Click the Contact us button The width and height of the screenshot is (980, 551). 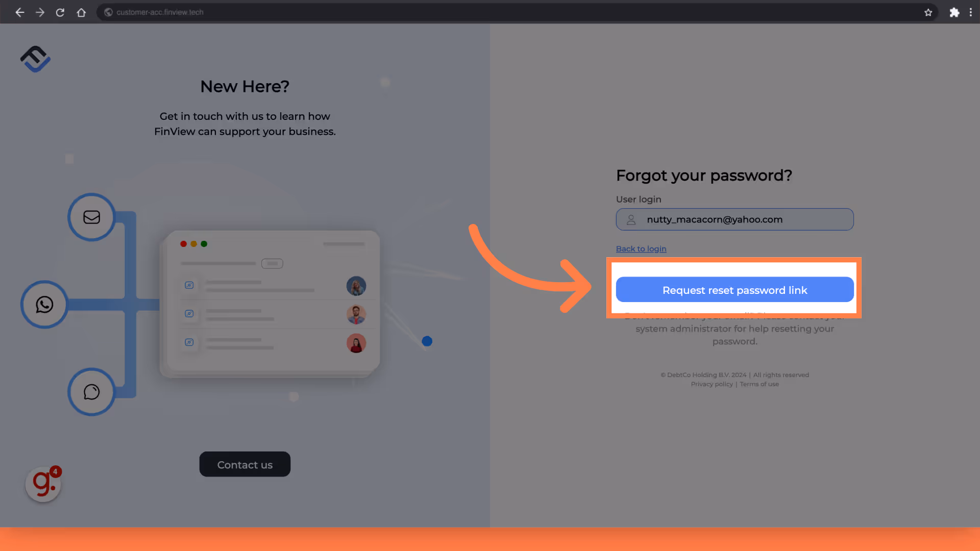pos(245,464)
